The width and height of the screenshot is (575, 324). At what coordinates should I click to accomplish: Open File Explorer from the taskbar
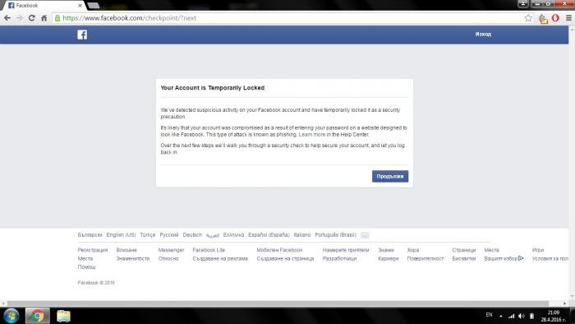point(63,316)
